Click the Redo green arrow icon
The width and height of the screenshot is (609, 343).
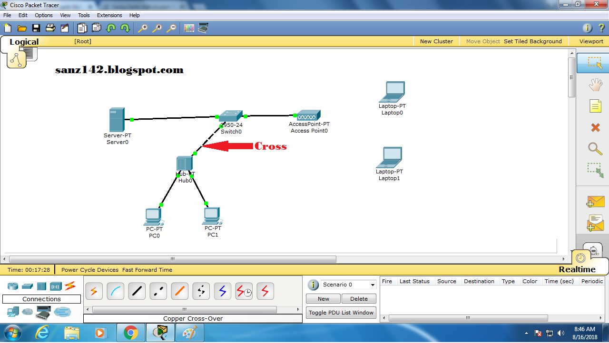125,28
